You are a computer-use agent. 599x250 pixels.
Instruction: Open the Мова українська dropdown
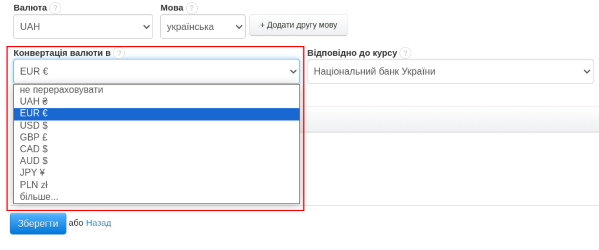point(202,27)
